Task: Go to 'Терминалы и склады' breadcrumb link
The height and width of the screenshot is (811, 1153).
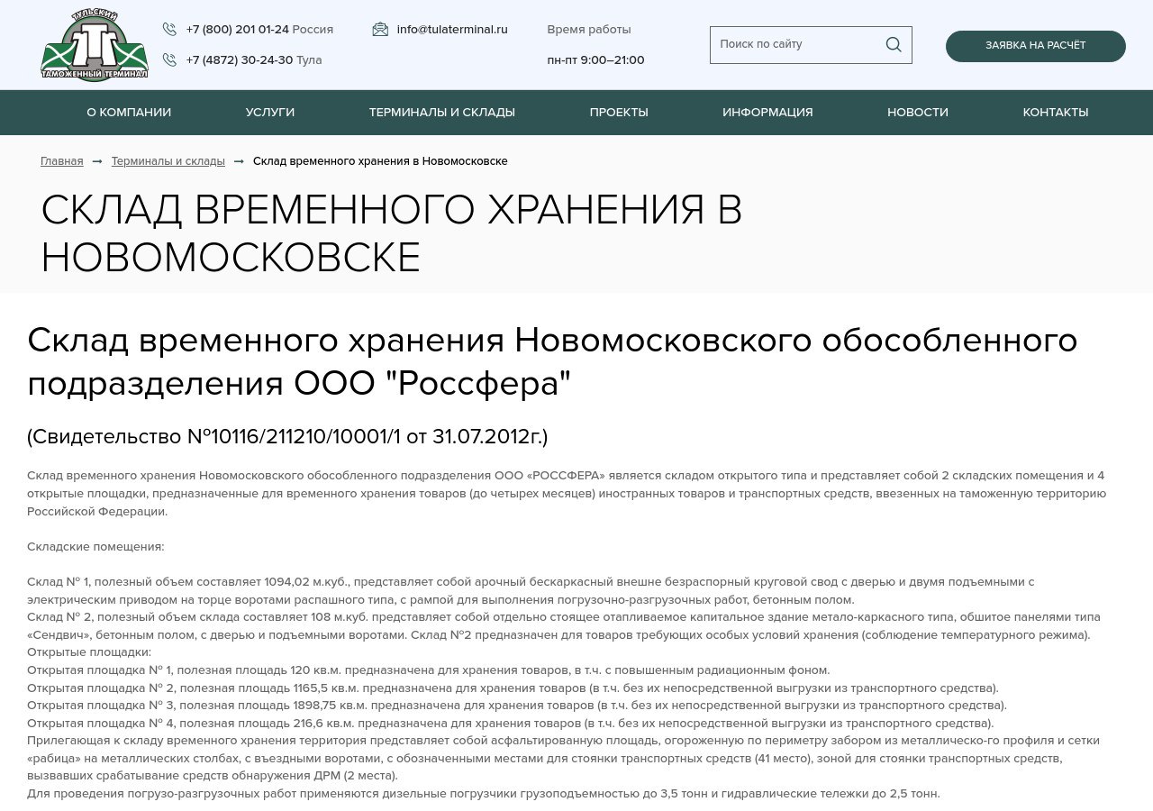Action: click(168, 161)
